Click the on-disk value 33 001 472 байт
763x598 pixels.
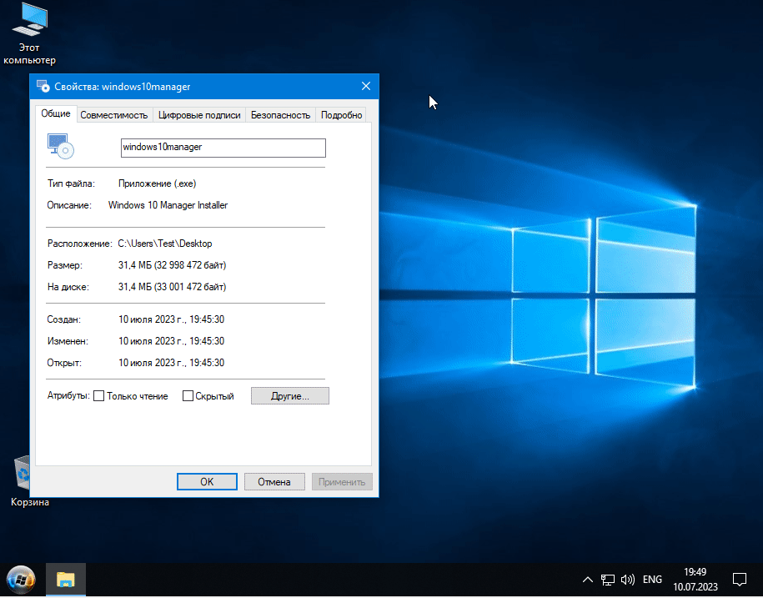click(x=190, y=287)
